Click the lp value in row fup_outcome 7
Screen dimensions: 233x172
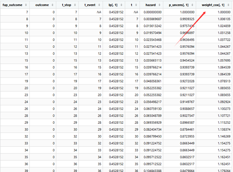(116, 12)
